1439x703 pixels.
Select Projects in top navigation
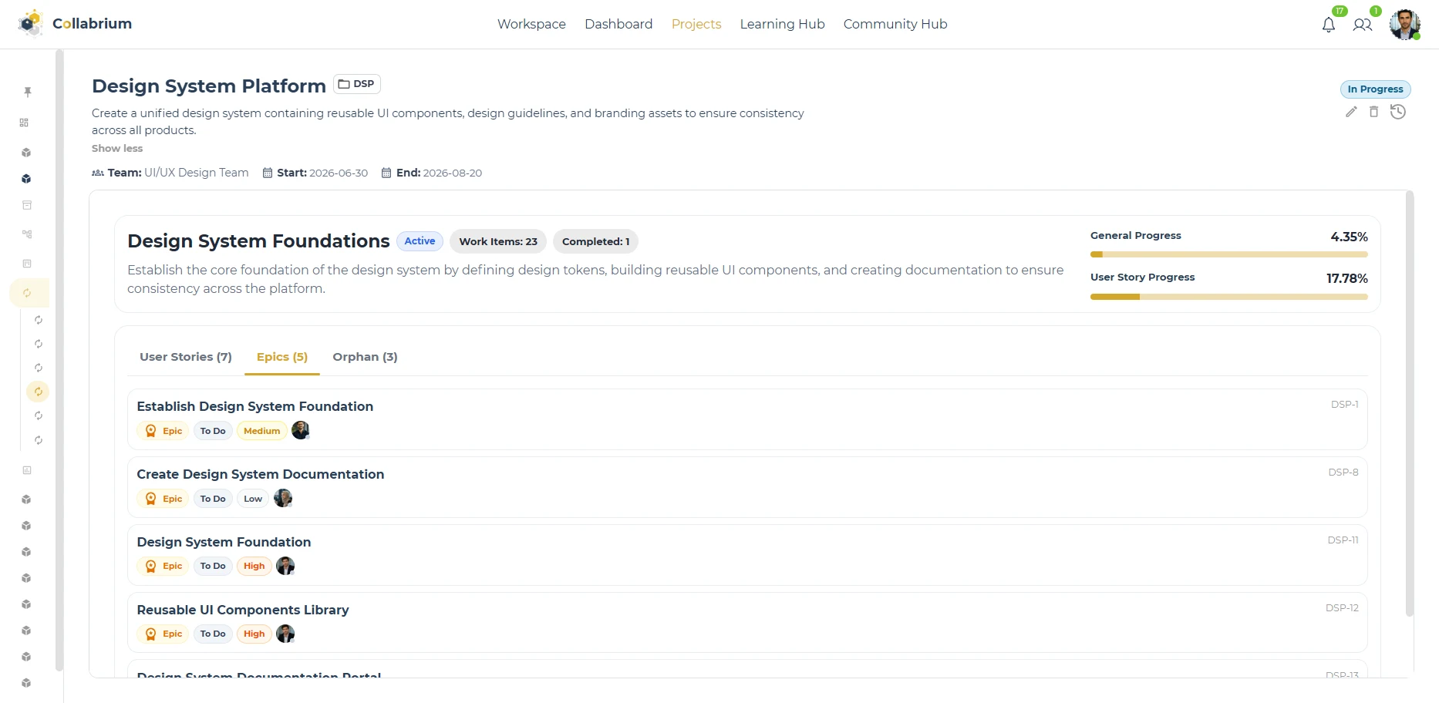coord(696,24)
